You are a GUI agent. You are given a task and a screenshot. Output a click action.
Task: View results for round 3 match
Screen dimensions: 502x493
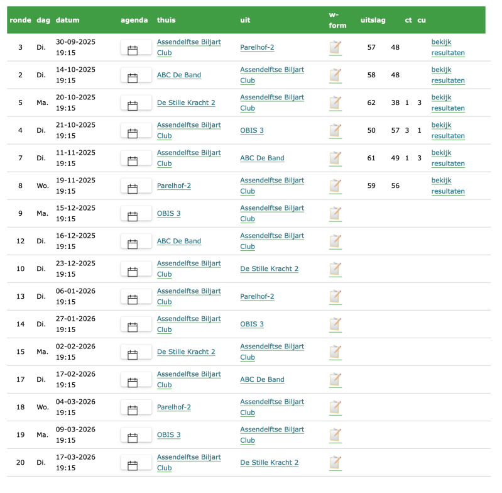tap(448, 47)
